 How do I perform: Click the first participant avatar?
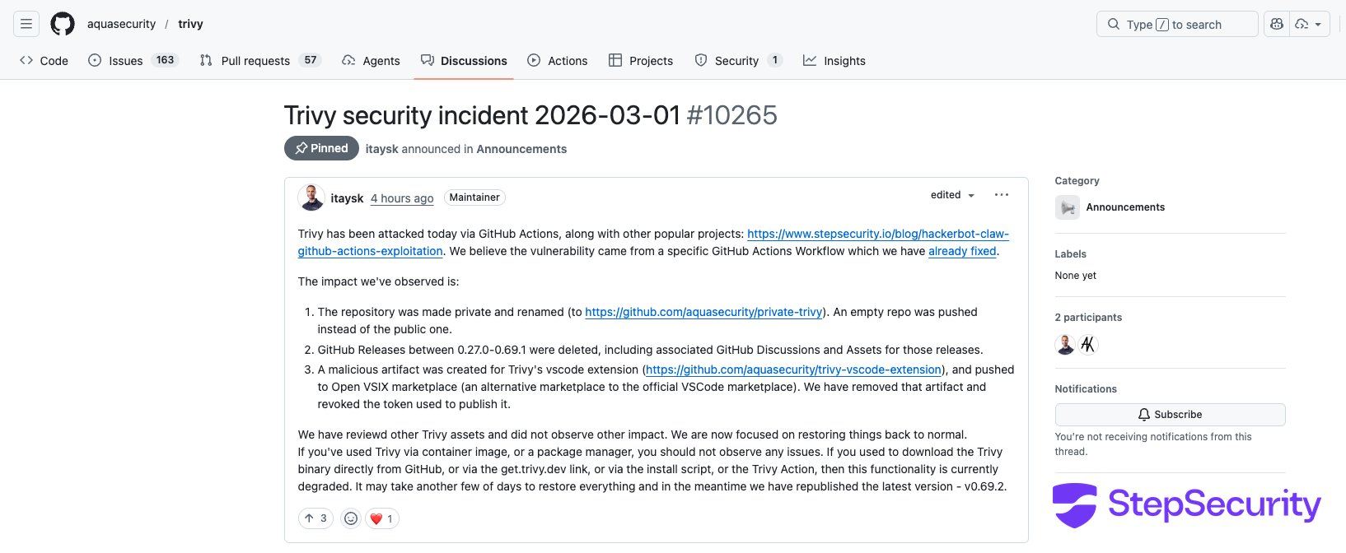point(1065,345)
